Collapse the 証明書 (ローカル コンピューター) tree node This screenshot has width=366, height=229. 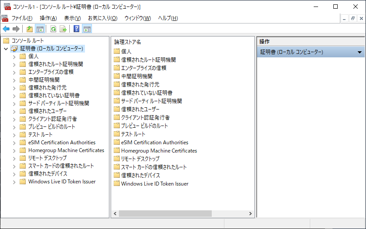6,49
